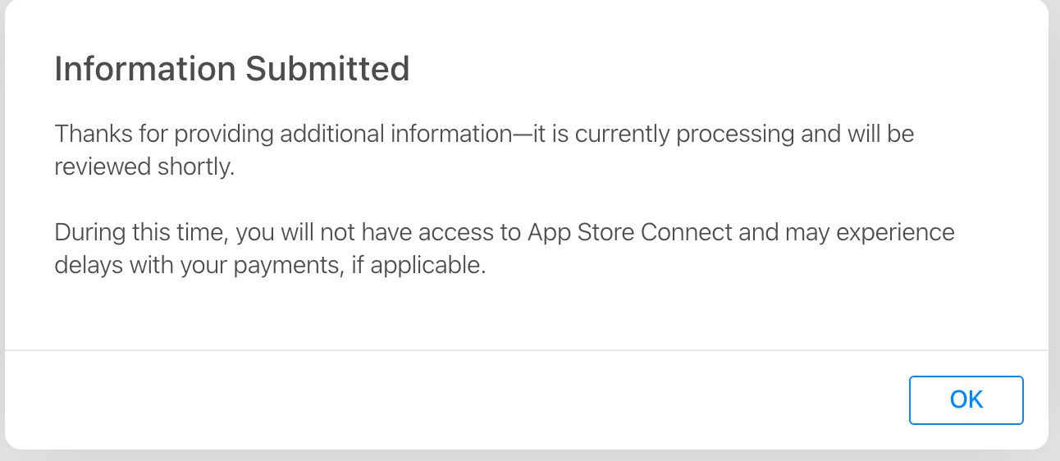Screen dimensions: 1060x461
Task: Click the horizontal divider above OK
Action: pos(525,350)
